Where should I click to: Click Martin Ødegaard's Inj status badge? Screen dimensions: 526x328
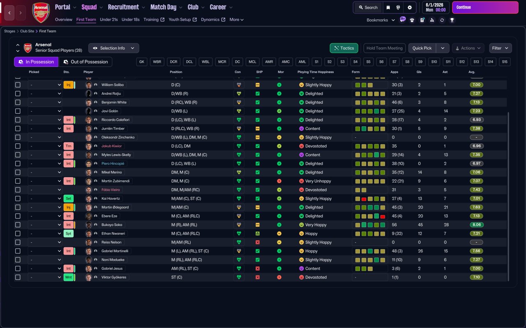[x=69, y=207]
